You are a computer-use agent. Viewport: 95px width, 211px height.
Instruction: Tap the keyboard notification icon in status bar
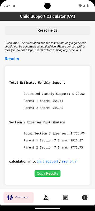14,6
